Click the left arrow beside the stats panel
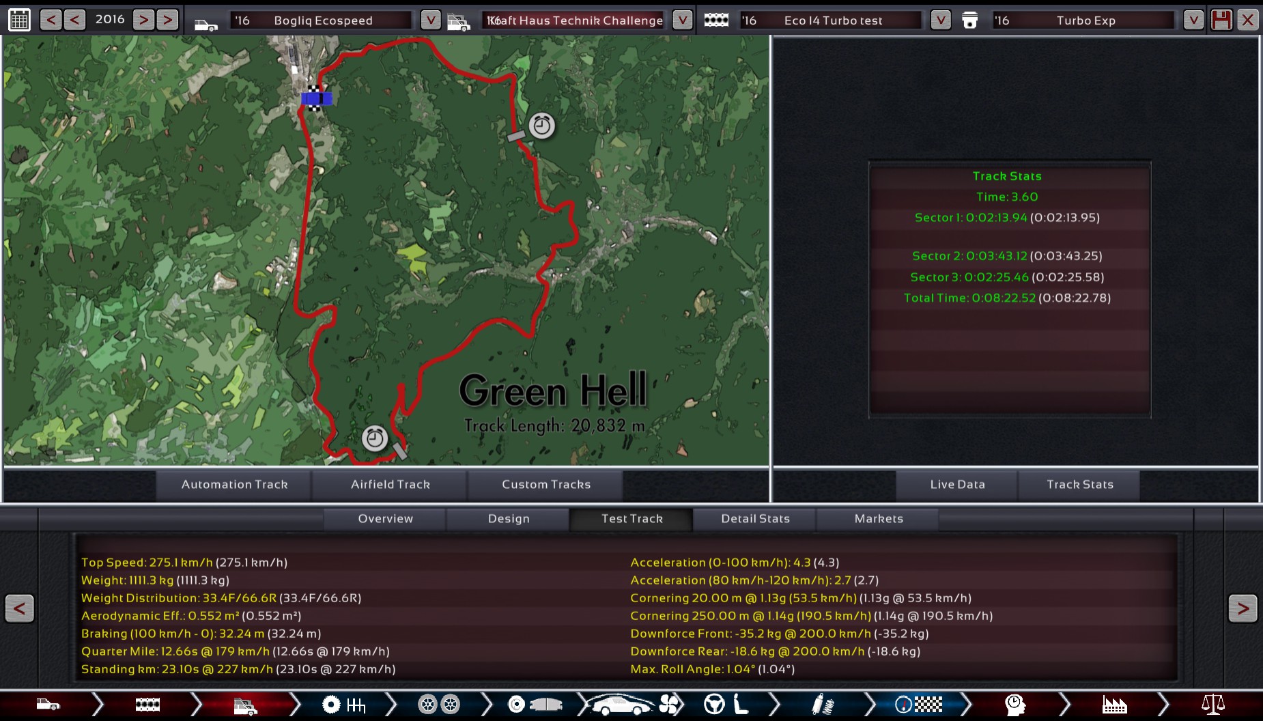 pyautogui.click(x=19, y=608)
